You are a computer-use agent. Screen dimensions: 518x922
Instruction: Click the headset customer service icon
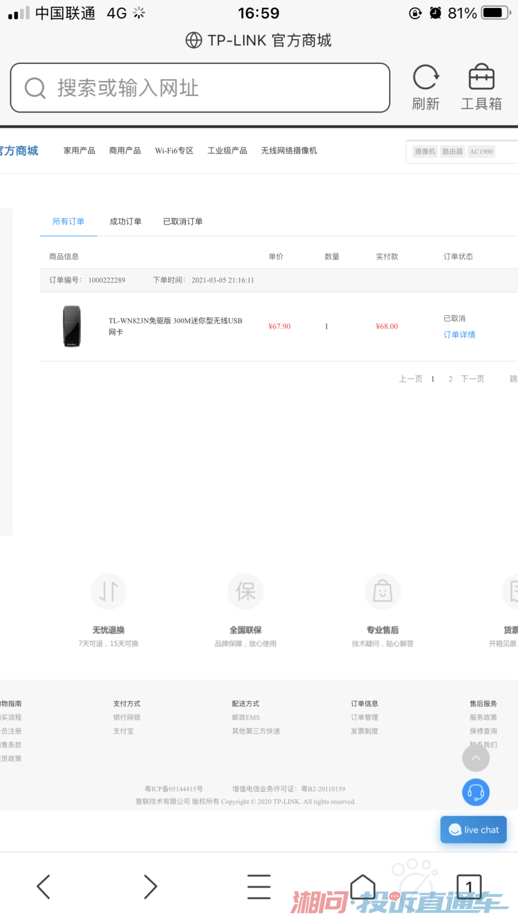pos(476,792)
